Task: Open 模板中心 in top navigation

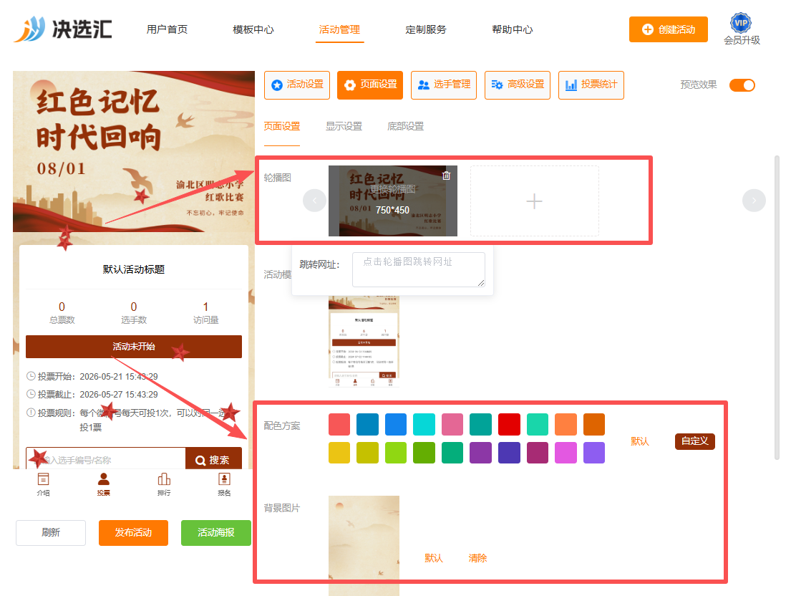Action: click(253, 29)
